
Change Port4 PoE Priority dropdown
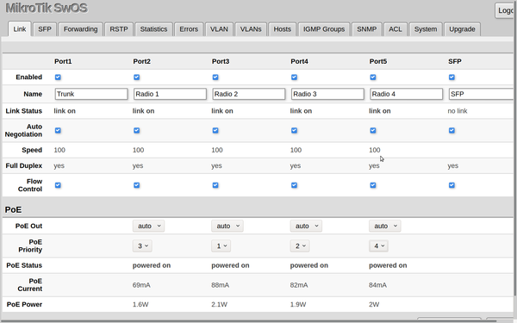click(300, 245)
